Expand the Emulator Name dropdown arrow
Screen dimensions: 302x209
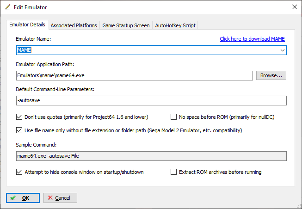pos(283,50)
